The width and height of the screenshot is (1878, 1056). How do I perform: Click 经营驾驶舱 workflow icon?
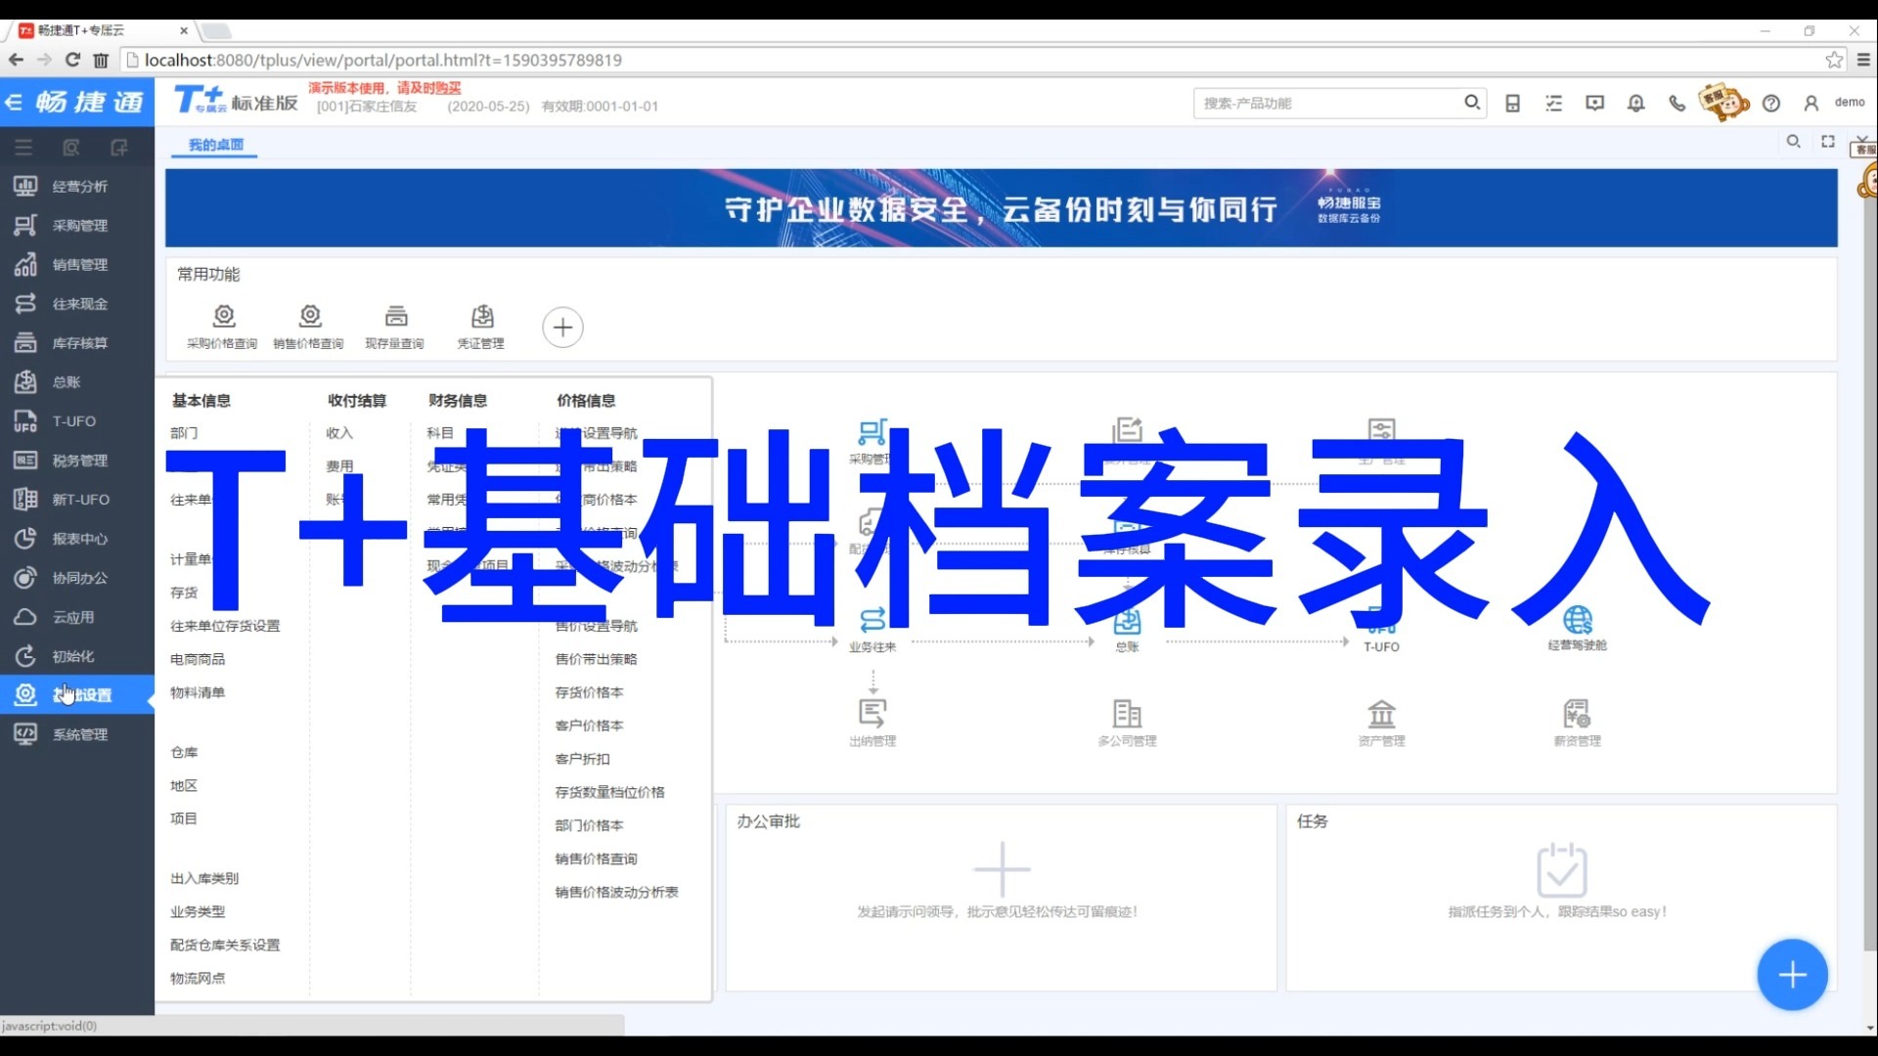(1577, 628)
